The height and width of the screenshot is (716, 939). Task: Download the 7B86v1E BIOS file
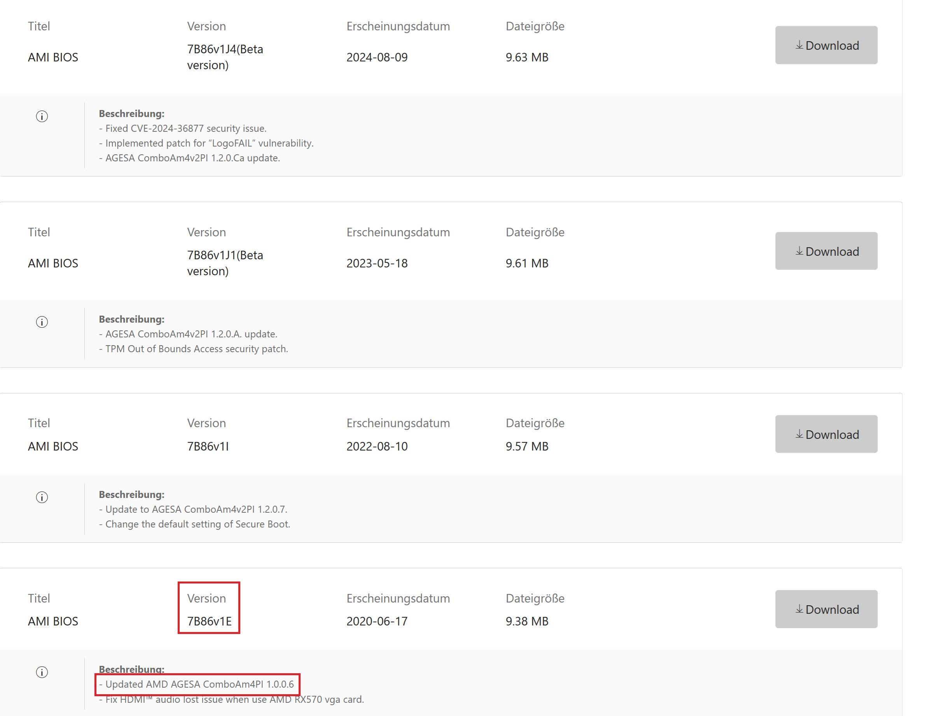point(825,609)
